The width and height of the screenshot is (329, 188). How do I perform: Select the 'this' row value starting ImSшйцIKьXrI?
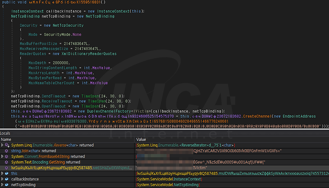coord(232,174)
